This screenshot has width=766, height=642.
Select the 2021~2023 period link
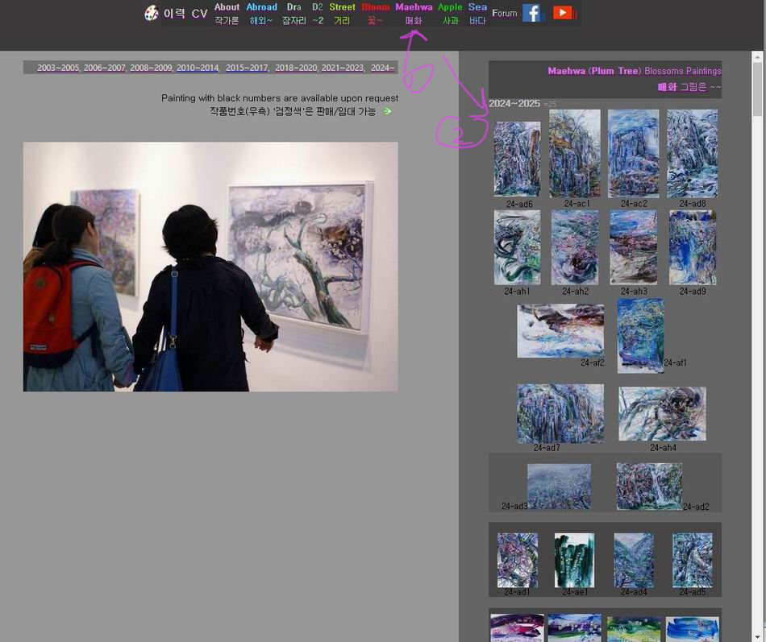343,68
